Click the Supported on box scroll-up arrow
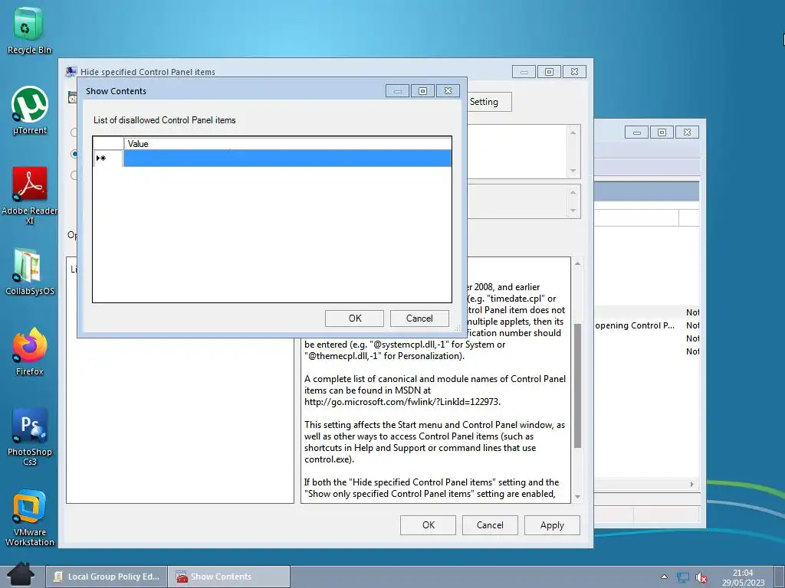The height and width of the screenshot is (588, 785). click(x=573, y=192)
